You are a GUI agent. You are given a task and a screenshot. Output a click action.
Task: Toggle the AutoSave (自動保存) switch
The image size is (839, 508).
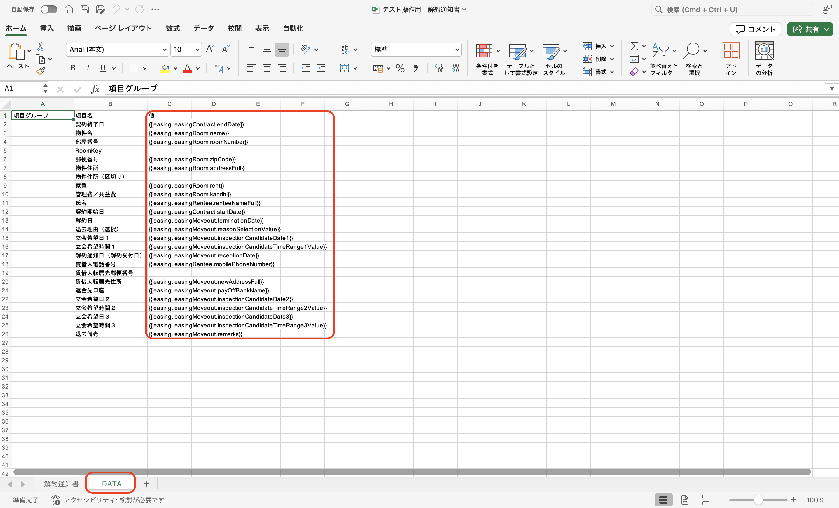pos(49,10)
